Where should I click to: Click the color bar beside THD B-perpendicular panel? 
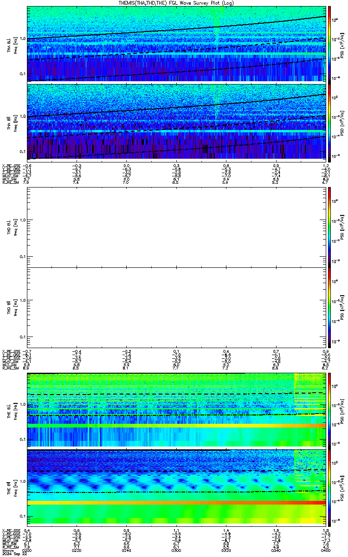[x=329, y=227]
